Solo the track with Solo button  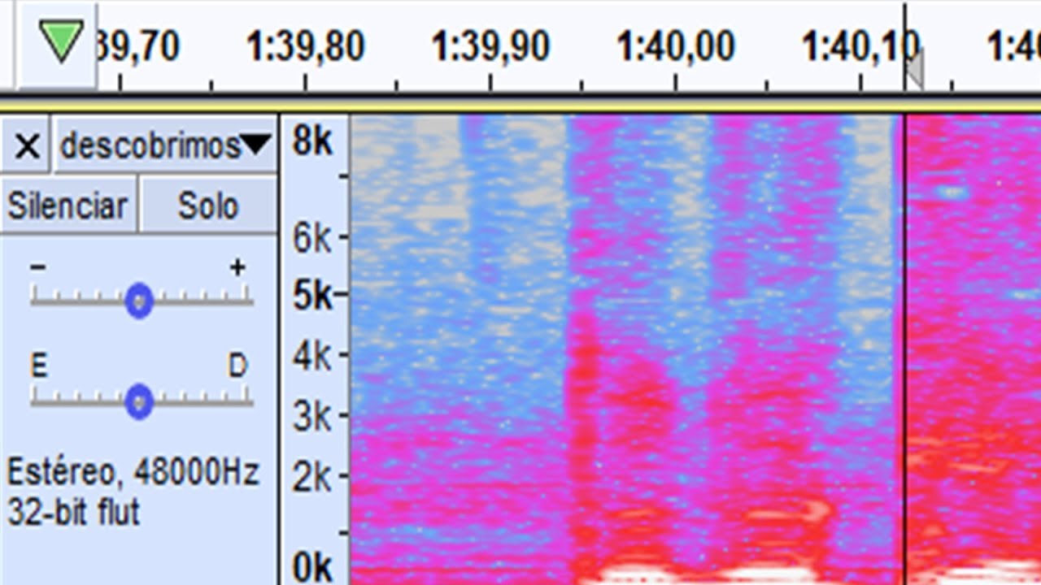coord(208,206)
